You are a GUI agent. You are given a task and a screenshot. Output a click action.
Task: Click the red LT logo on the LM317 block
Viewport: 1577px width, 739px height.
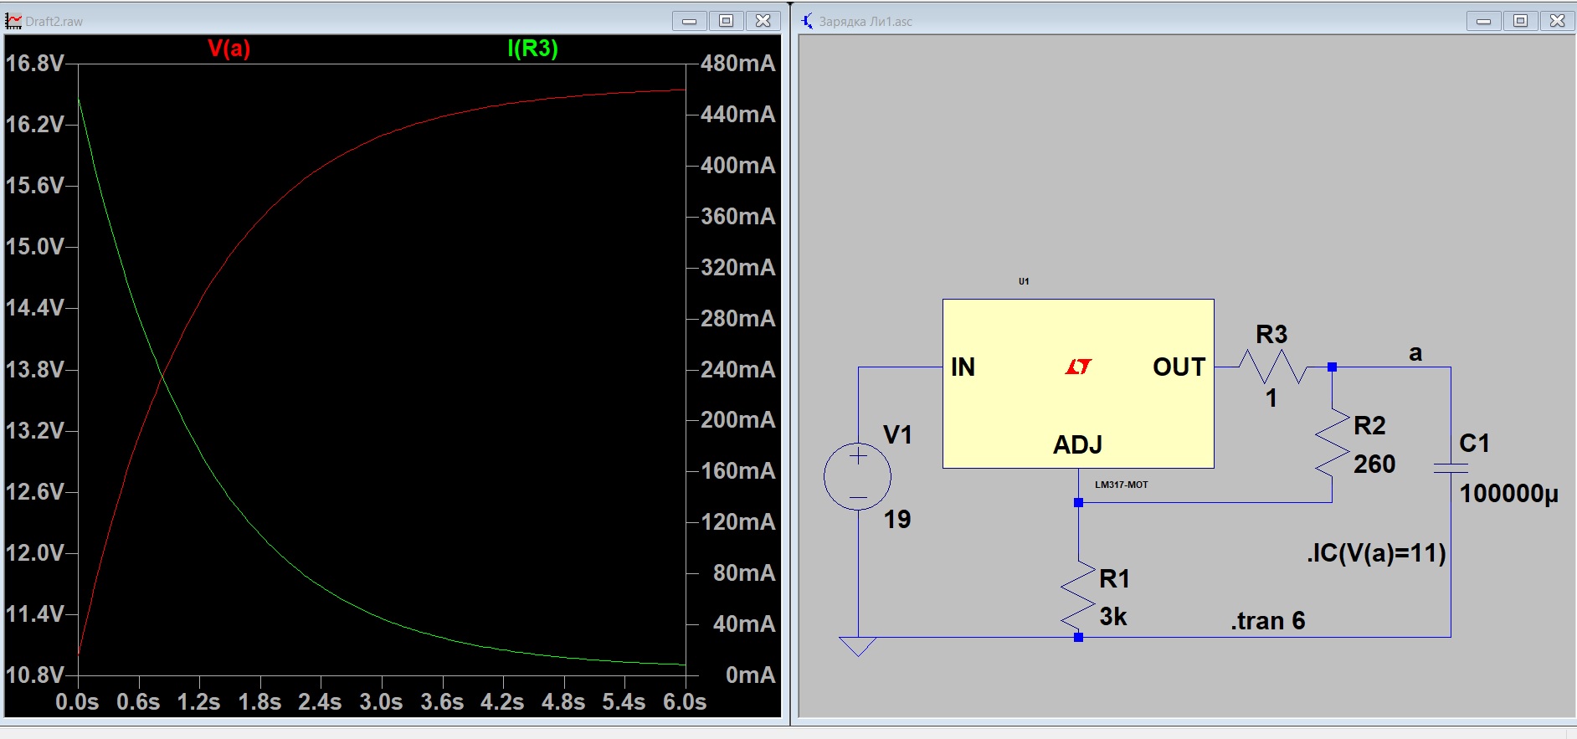(1078, 367)
